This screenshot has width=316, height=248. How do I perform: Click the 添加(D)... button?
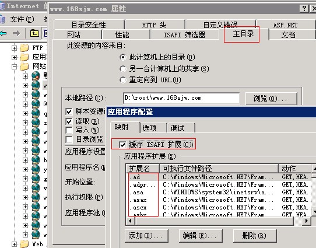(x=146, y=236)
